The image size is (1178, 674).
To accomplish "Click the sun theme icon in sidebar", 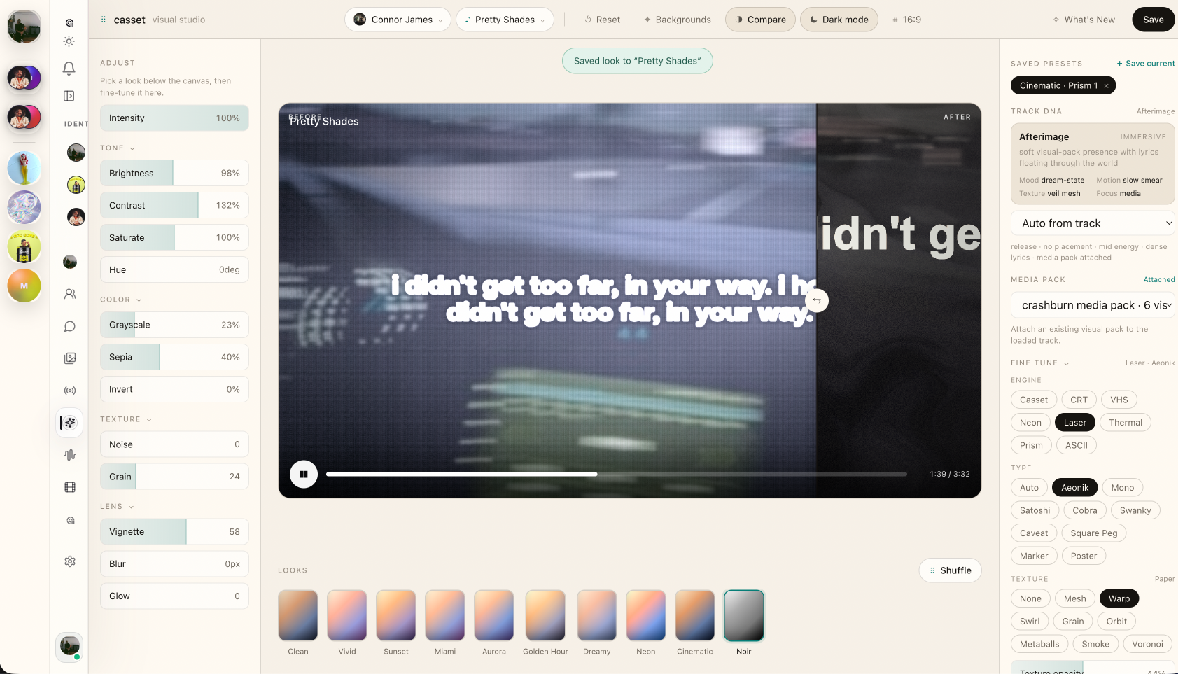I will [x=69, y=41].
